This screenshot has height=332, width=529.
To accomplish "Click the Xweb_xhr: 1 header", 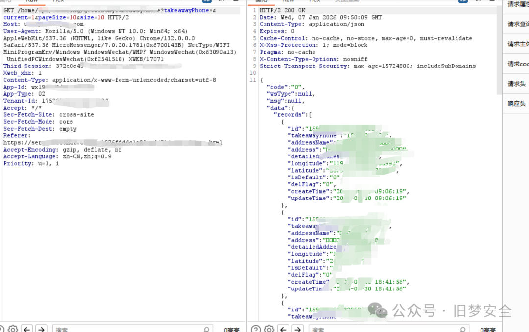I will click(x=22, y=73).
